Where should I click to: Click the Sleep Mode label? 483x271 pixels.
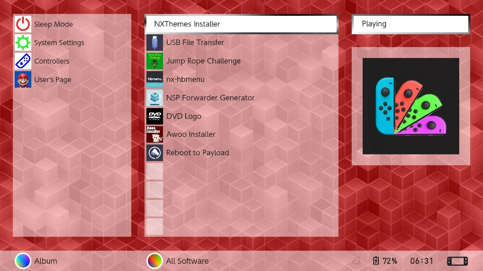coord(54,24)
